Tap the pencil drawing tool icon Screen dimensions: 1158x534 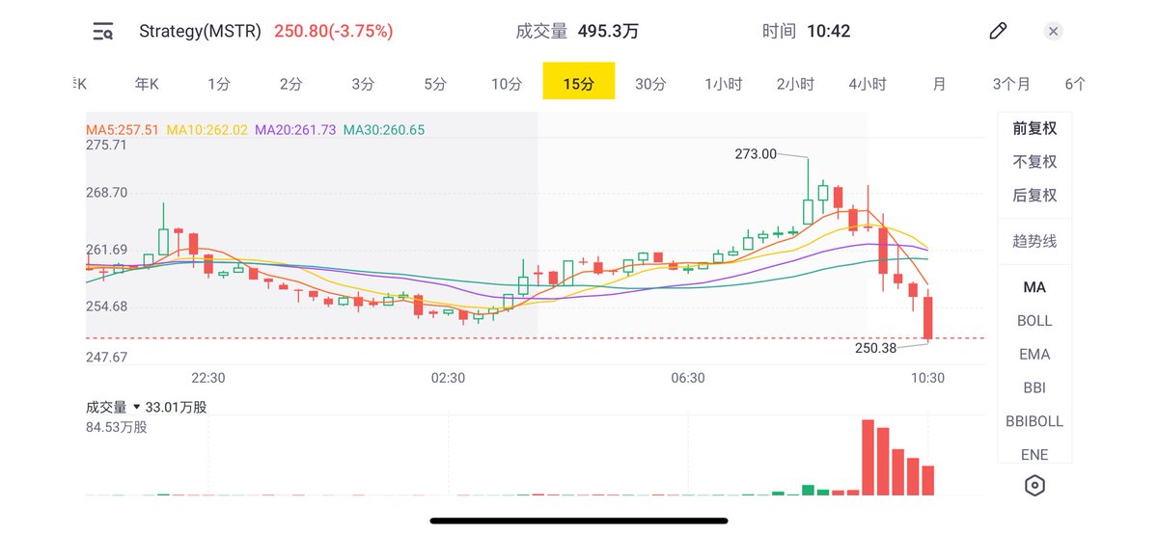[x=998, y=31]
